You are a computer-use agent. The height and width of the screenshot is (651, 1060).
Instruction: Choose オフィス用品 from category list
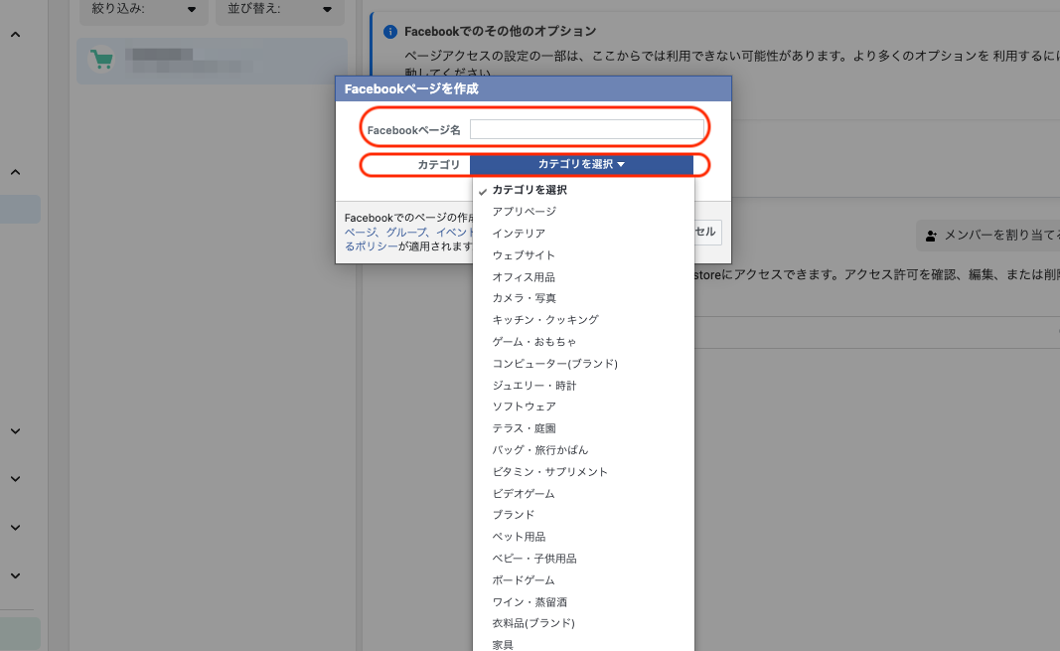coord(583,277)
